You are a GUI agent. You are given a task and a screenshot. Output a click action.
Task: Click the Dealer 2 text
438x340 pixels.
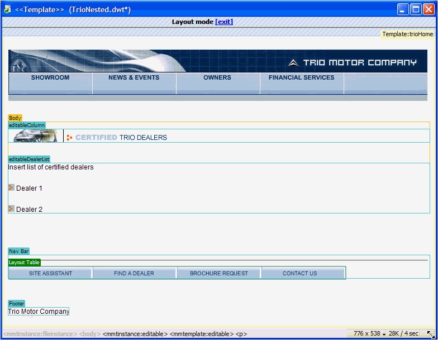(x=29, y=210)
